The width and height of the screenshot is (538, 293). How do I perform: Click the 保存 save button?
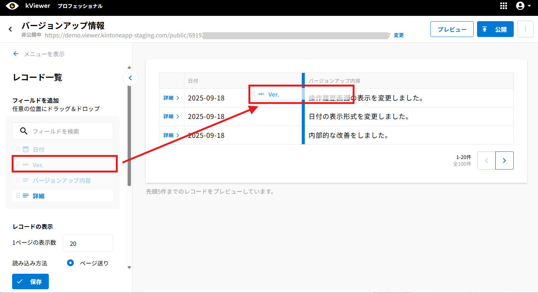(x=30, y=282)
